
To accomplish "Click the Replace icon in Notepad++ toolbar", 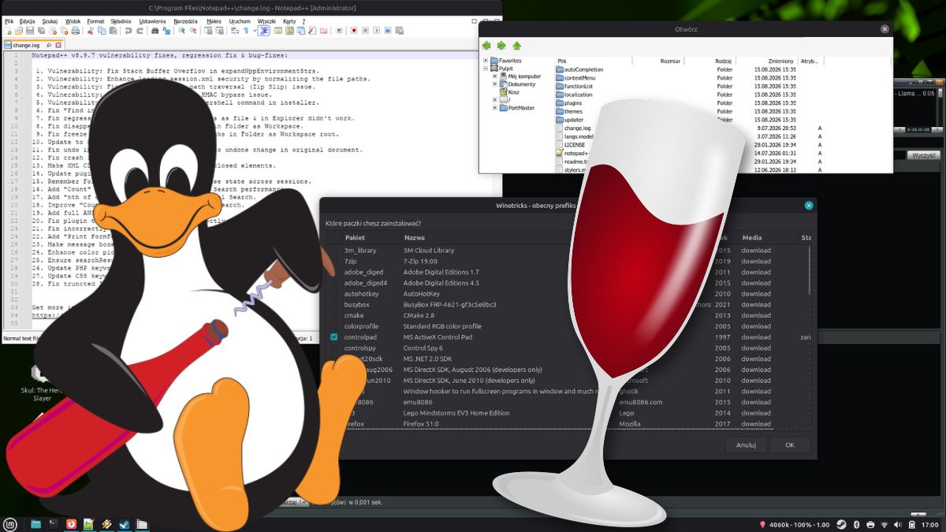I will click(x=166, y=31).
